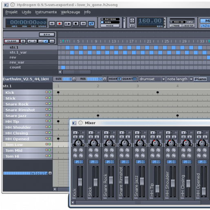The width and height of the screenshot is (210, 210).
Task: Toggle the Stick row solo LED
Action: click(x=49, y=98)
